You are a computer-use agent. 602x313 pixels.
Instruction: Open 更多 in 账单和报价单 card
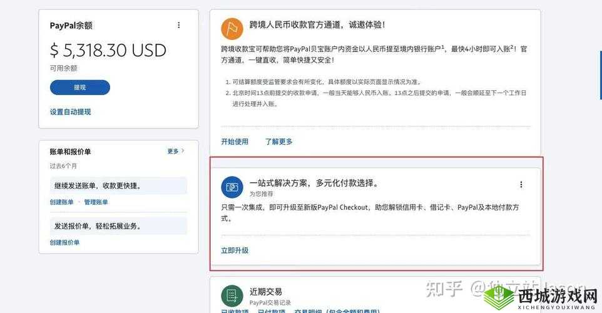[173, 151]
